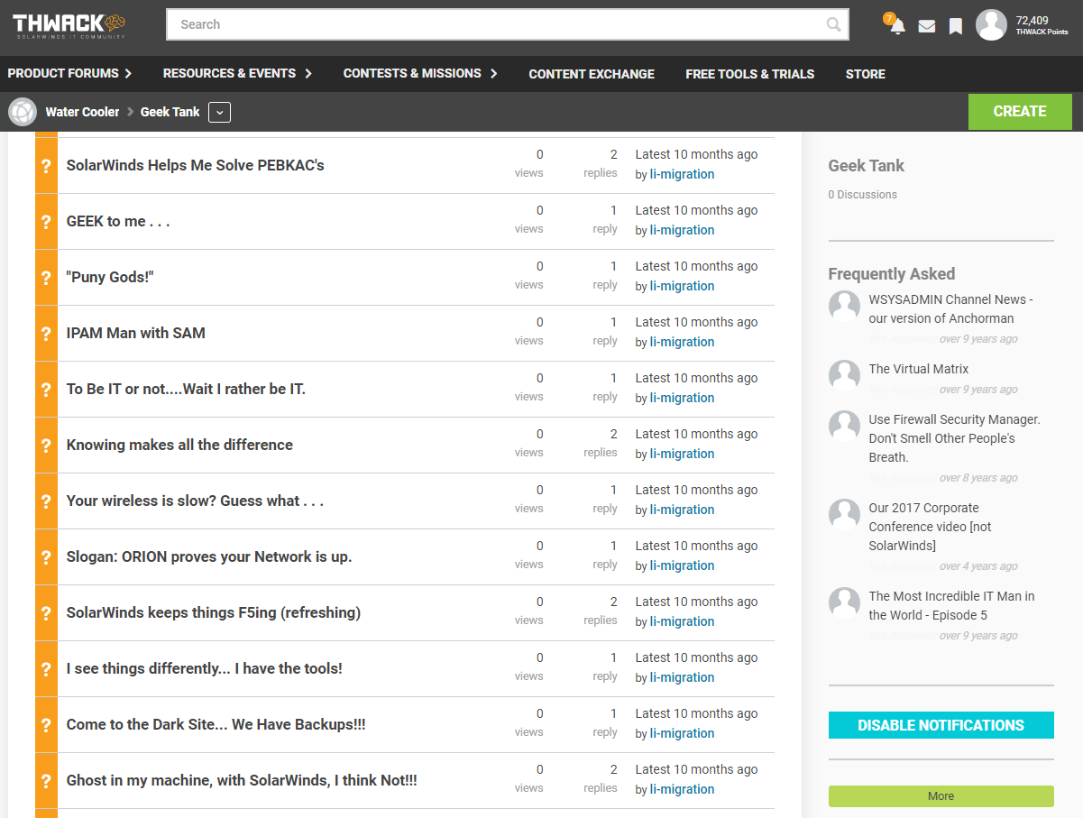Open the thread IPAM Man with SAM
This screenshot has width=1083, height=818.
(136, 333)
